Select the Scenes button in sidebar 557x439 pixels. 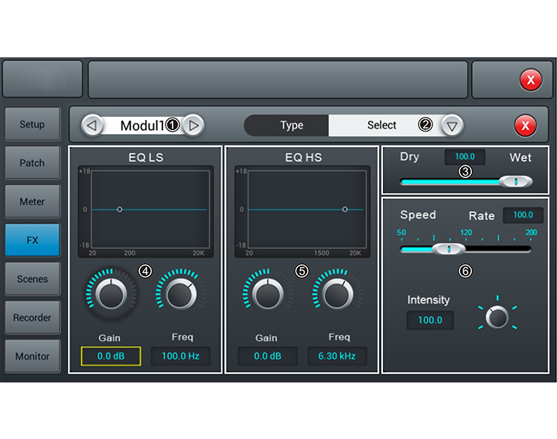[x=32, y=280]
